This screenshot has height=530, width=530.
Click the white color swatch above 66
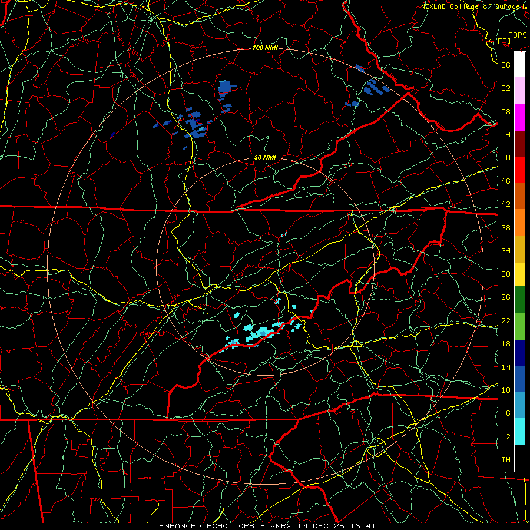tap(520, 65)
